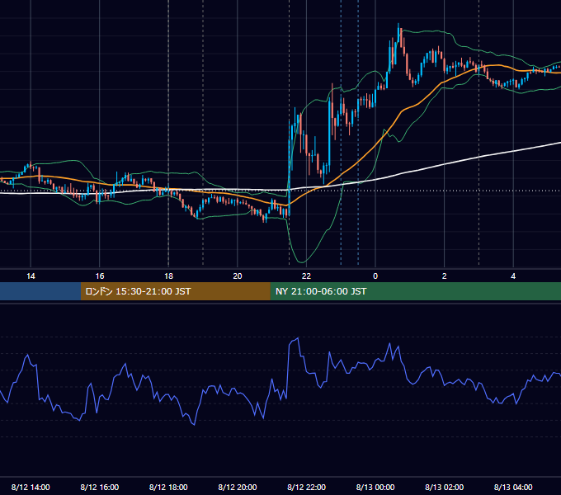Click the '22' hour label on price chart axis
Screen dimensions: 561x495
(306, 276)
